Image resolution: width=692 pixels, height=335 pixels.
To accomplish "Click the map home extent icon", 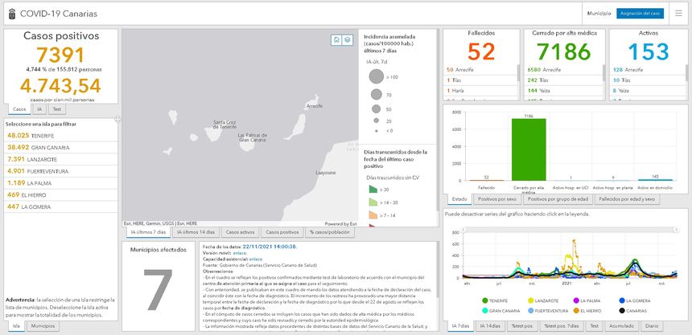I will tap(337, 39).
